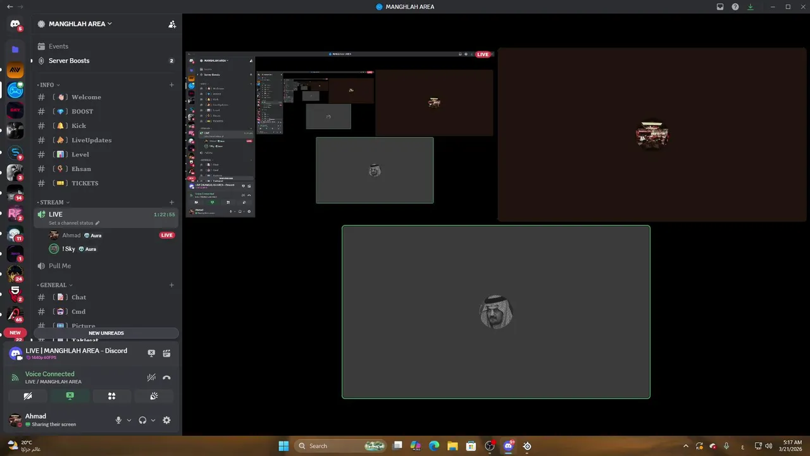Screen dimensions: 810x456
Task: Collapse the STREAM category
Action: 53,203
